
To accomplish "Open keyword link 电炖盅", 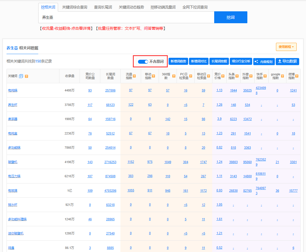I will click(13, 133).
